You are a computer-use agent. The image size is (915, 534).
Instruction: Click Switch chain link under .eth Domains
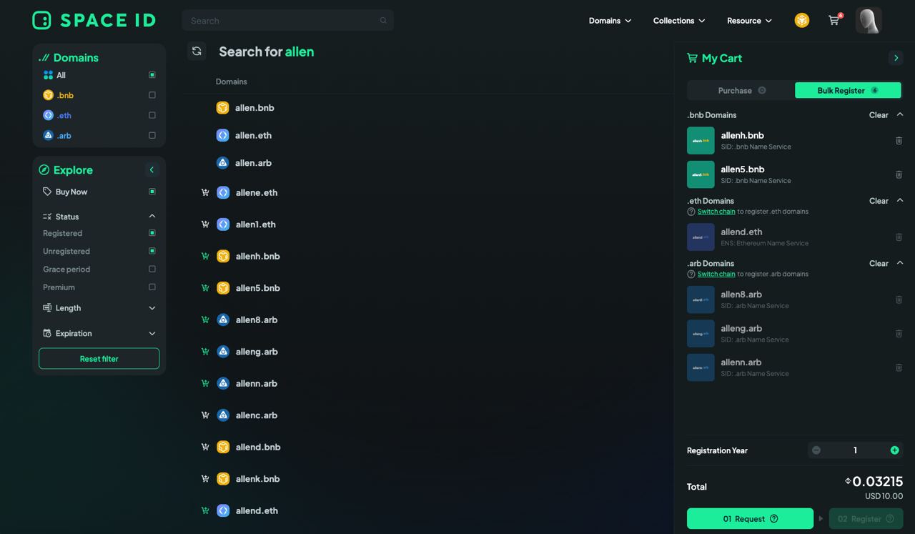click(x=716, y=212)
